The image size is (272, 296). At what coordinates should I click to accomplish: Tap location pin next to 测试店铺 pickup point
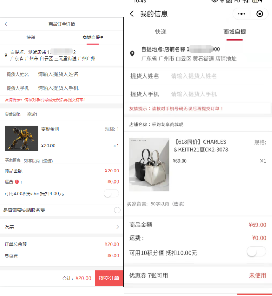pos(6,55)
